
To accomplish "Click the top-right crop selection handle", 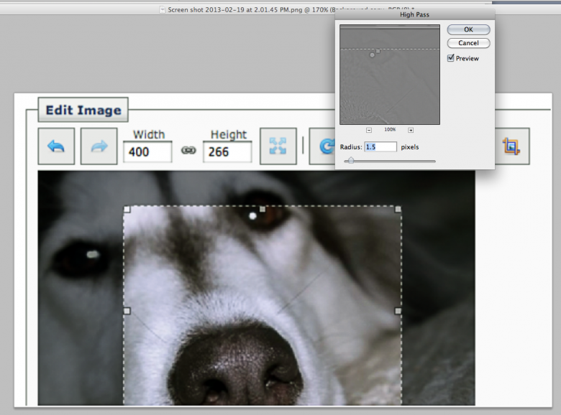I will pyautogui.click(x=398, y=209).
